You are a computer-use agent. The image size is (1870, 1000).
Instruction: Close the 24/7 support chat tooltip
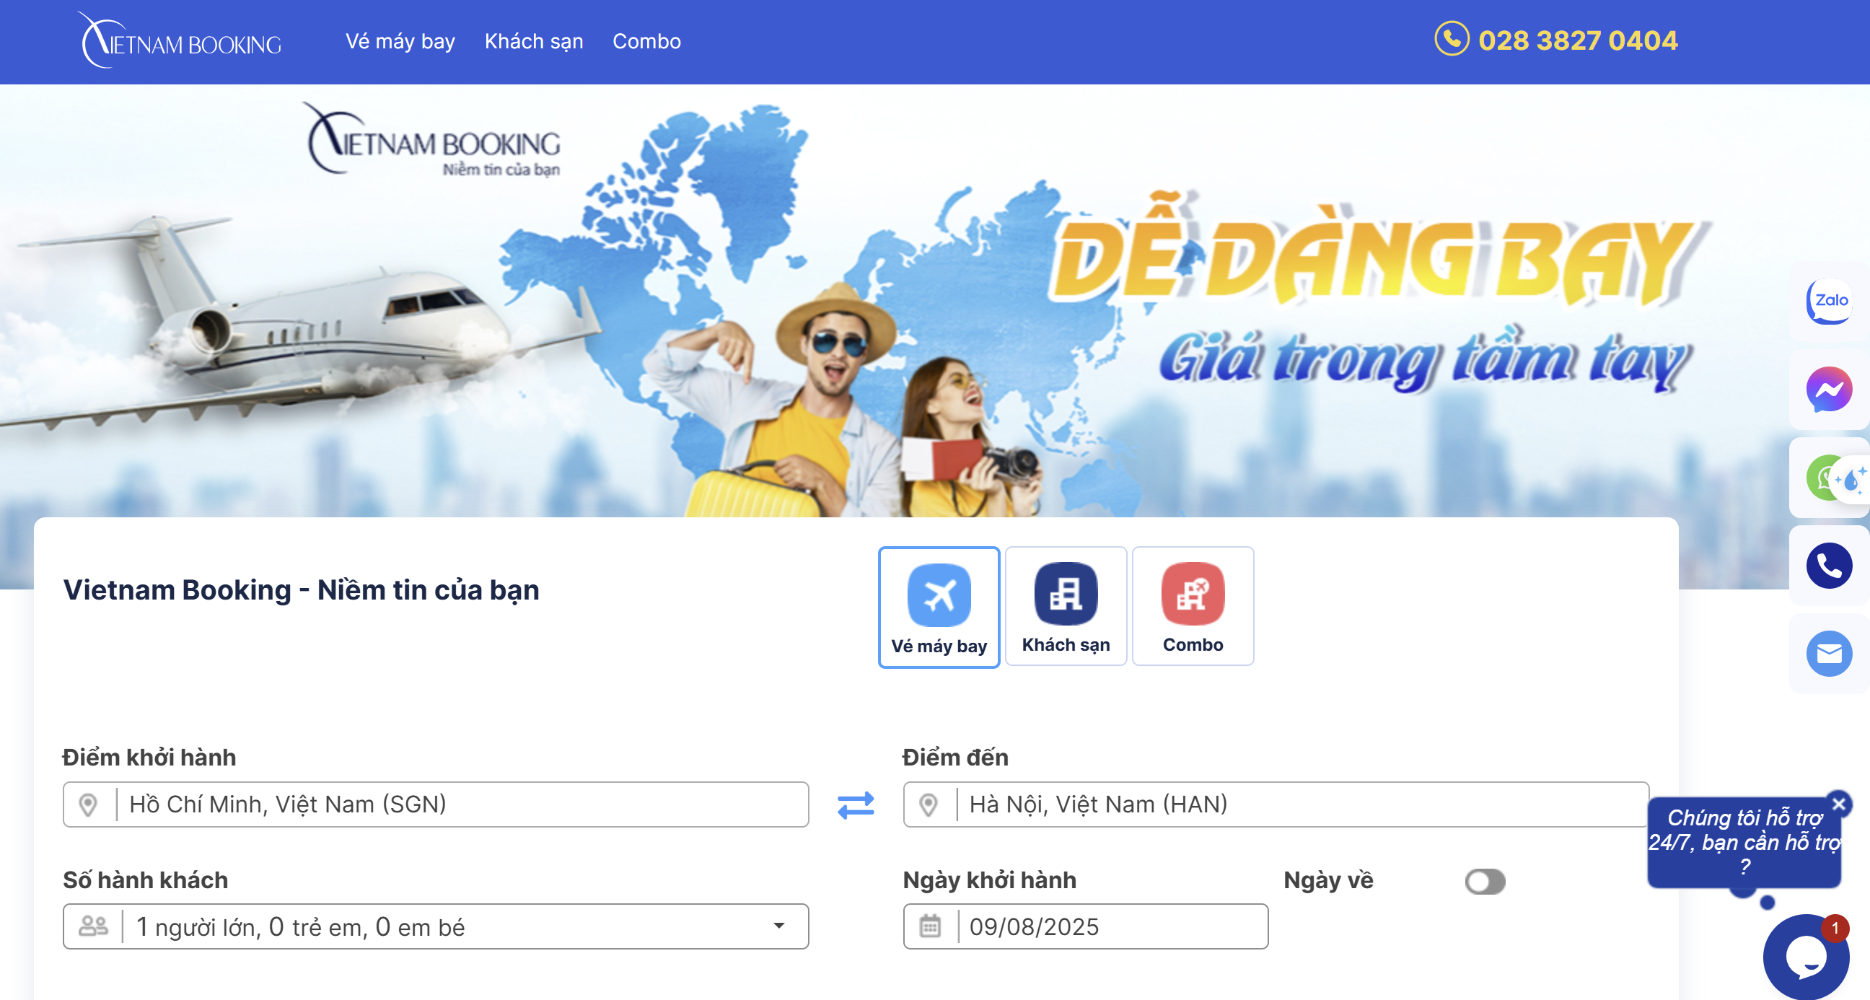1839,803
